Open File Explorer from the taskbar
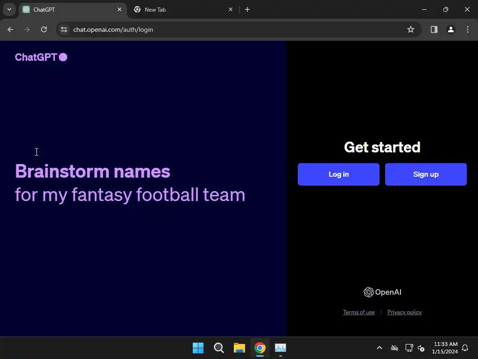 click(x=239, y=348)
